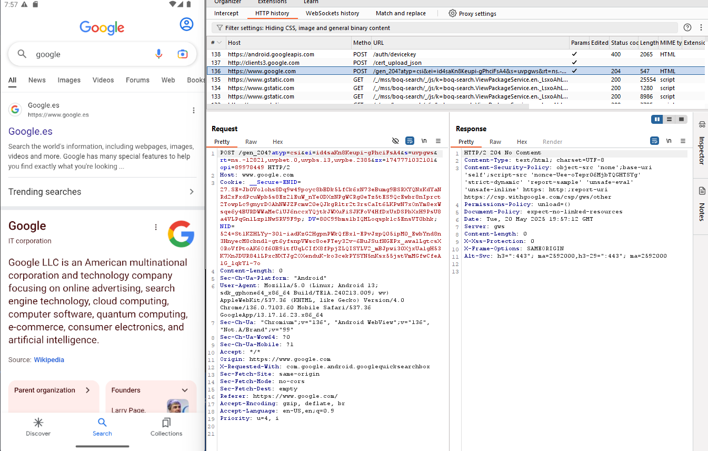This screenshot has height=451, width=708.
Task: Toggle the crossed-eye icon in the Request panel
Action: (x=395, y=141)
